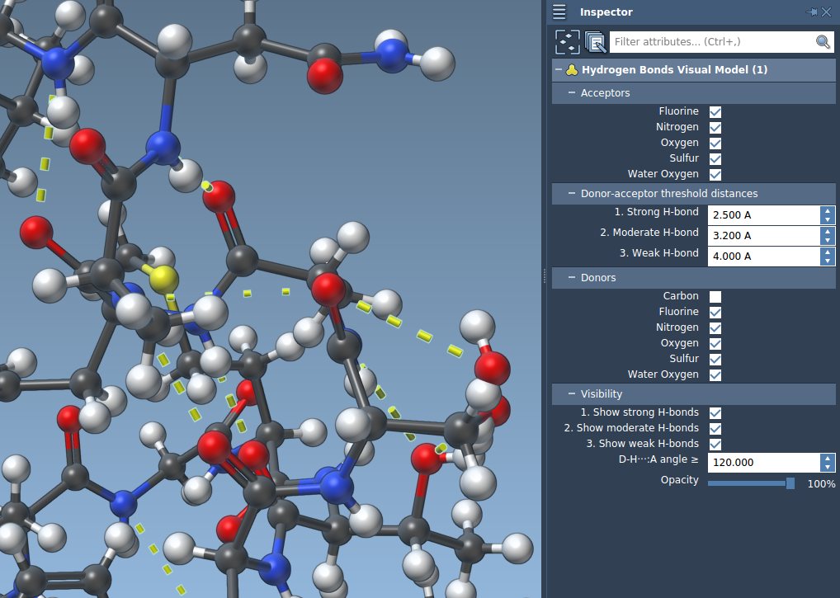Click the yellow Hydrogen Bonds model icon
The height and width of the screenshot is (598, 840).
click(572, 70)
